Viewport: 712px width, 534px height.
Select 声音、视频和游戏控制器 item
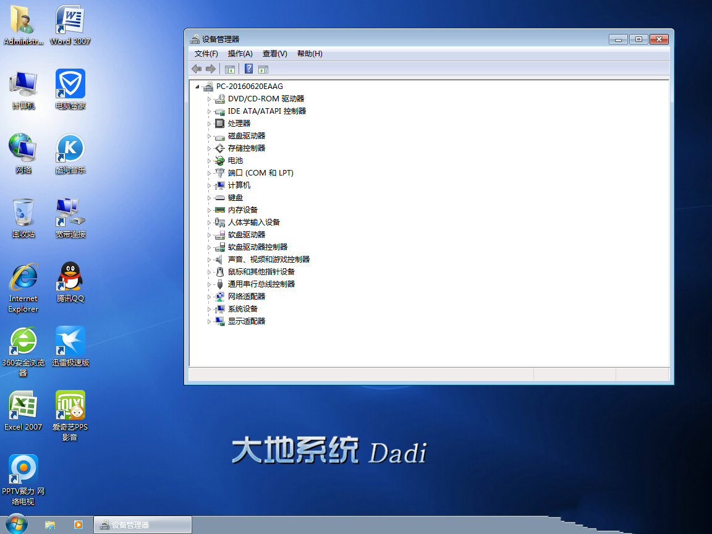(x=268, y=260)
